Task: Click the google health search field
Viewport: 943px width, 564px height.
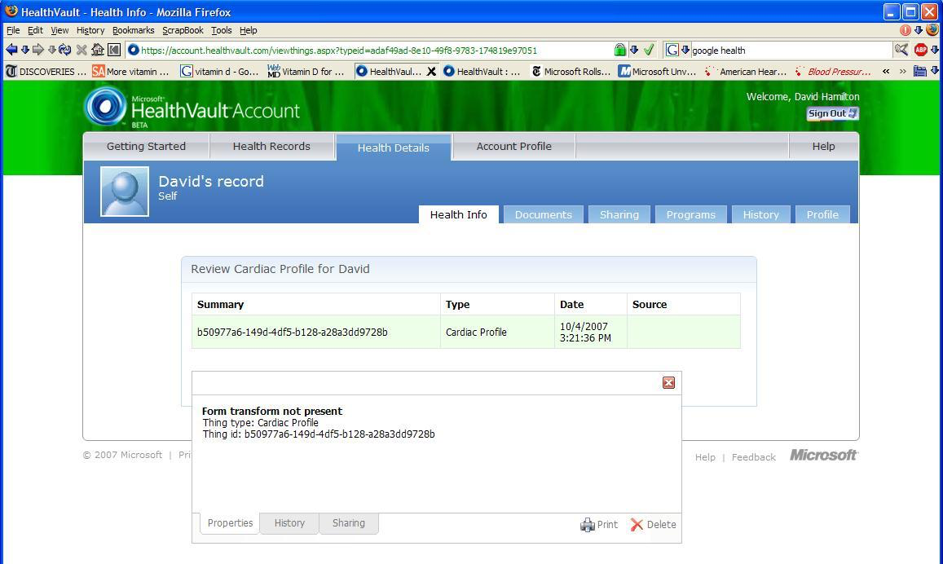Action: tap(790, 51)
